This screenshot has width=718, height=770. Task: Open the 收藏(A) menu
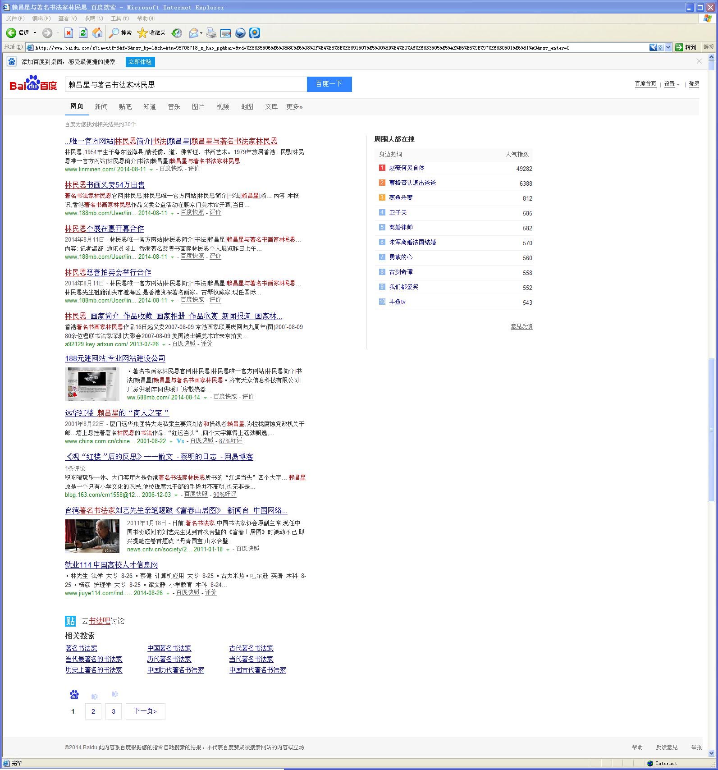pyautogui.click(x=94, y=18)
